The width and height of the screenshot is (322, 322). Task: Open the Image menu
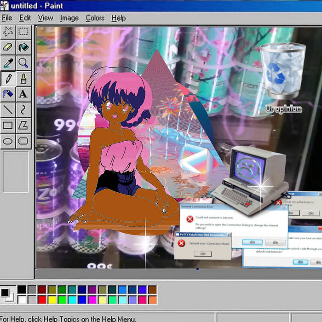click(x=69, y=18)
